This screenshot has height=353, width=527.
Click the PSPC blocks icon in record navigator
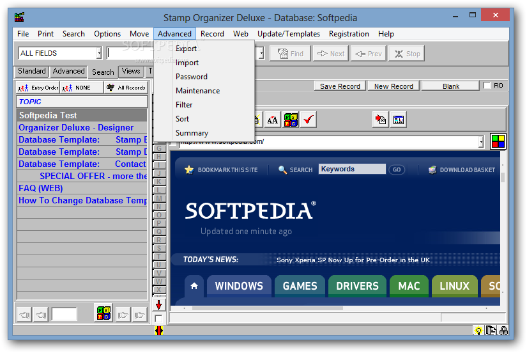coord(103,313)
